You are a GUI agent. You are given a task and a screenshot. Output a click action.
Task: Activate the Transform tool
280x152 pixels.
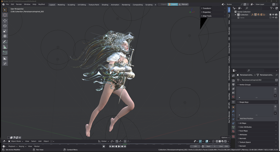coord(5,36)
